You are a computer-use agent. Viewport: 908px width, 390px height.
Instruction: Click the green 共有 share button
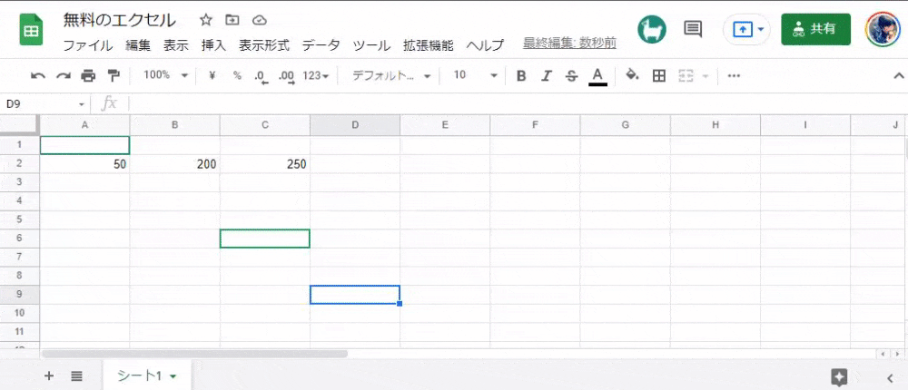pyautogui.click(x=815, y=29)
